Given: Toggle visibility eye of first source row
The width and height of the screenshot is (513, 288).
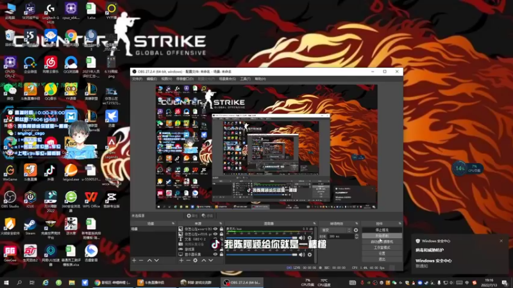Looking at the screenshot, I should pyautogui.click(x=215, y=229).
